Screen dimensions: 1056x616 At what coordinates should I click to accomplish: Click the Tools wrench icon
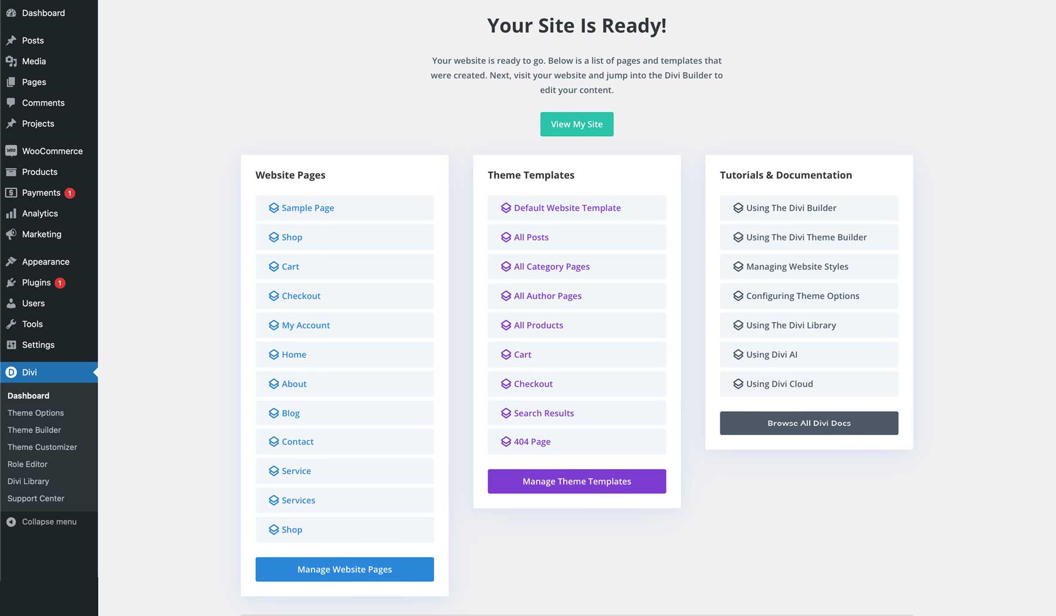[11, 324]
